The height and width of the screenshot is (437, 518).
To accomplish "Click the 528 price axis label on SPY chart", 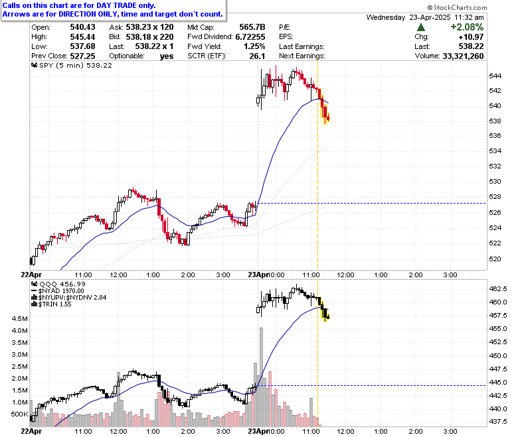I will click(x=495, y=197).
